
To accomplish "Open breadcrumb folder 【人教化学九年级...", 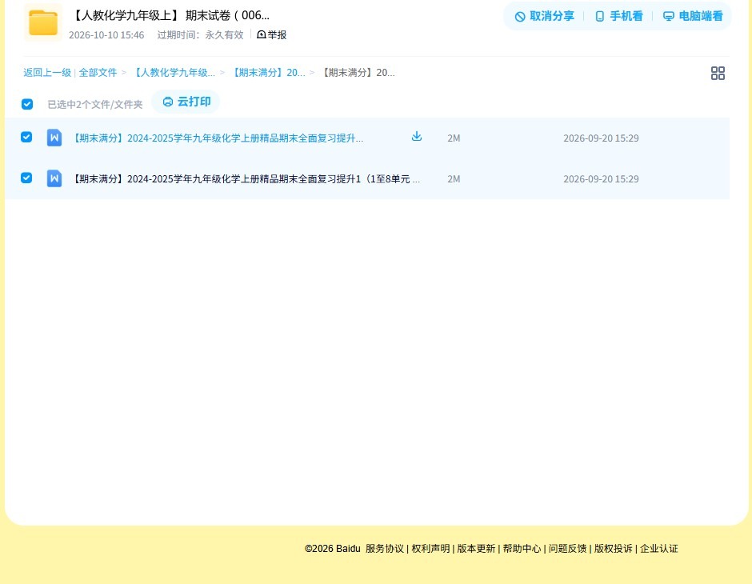I will tap(174, 73).
